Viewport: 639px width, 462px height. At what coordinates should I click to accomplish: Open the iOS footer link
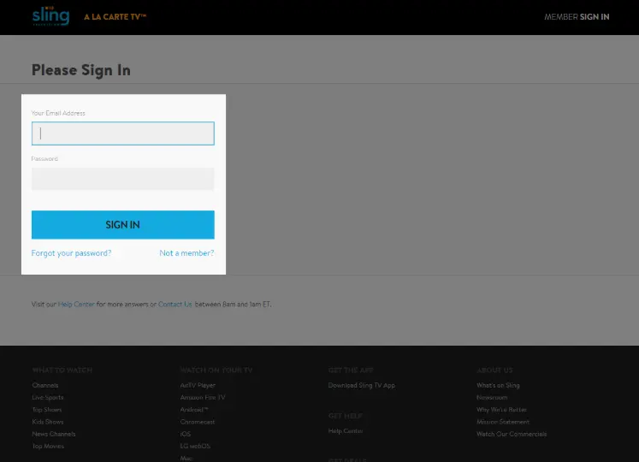(186, 434)
